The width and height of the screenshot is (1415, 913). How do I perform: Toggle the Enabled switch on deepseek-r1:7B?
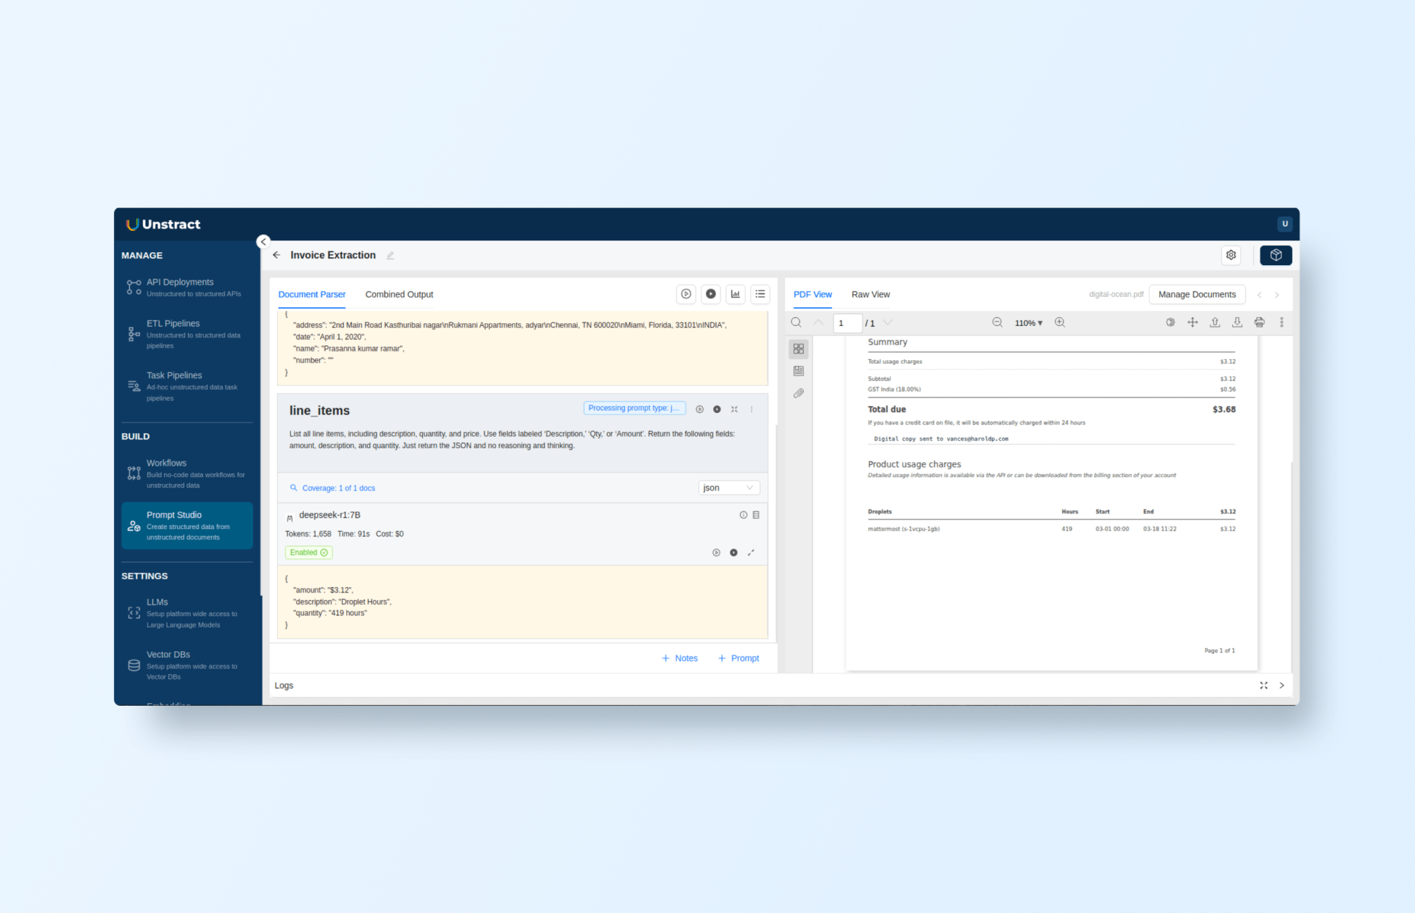coord(308,552)
